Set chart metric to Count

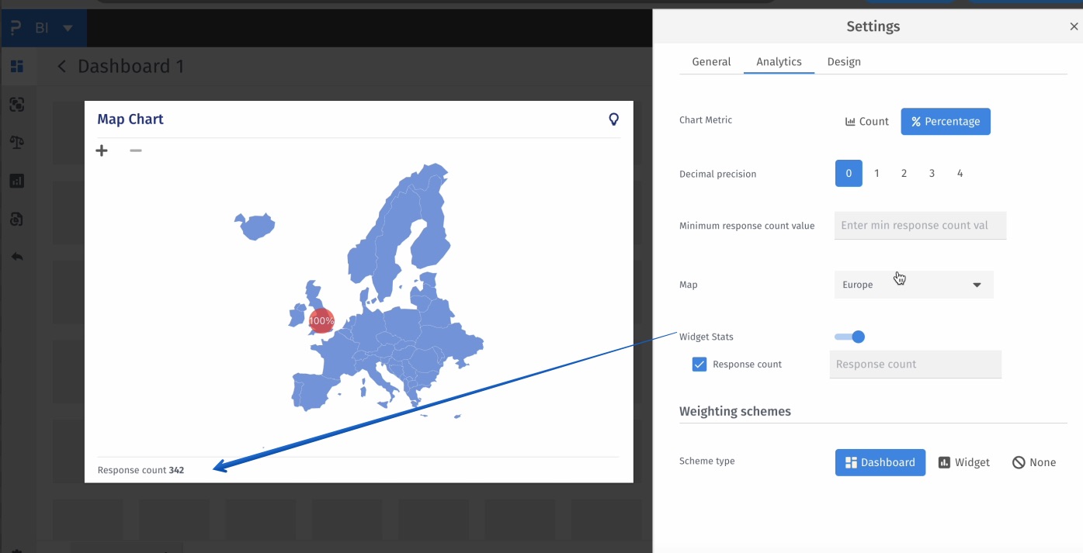point(867,122)
